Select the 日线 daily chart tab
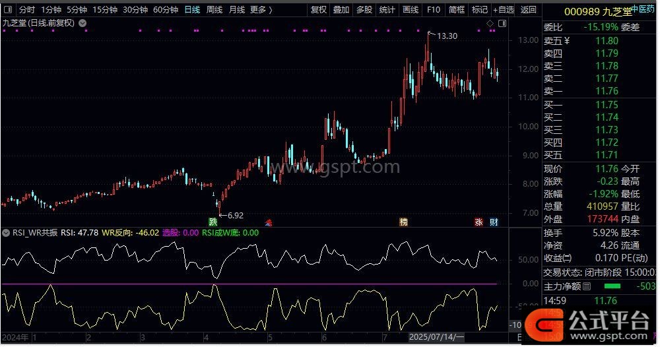Image resolution: width=660 pixels, height=347 pixels. click(x=192, y=9)
